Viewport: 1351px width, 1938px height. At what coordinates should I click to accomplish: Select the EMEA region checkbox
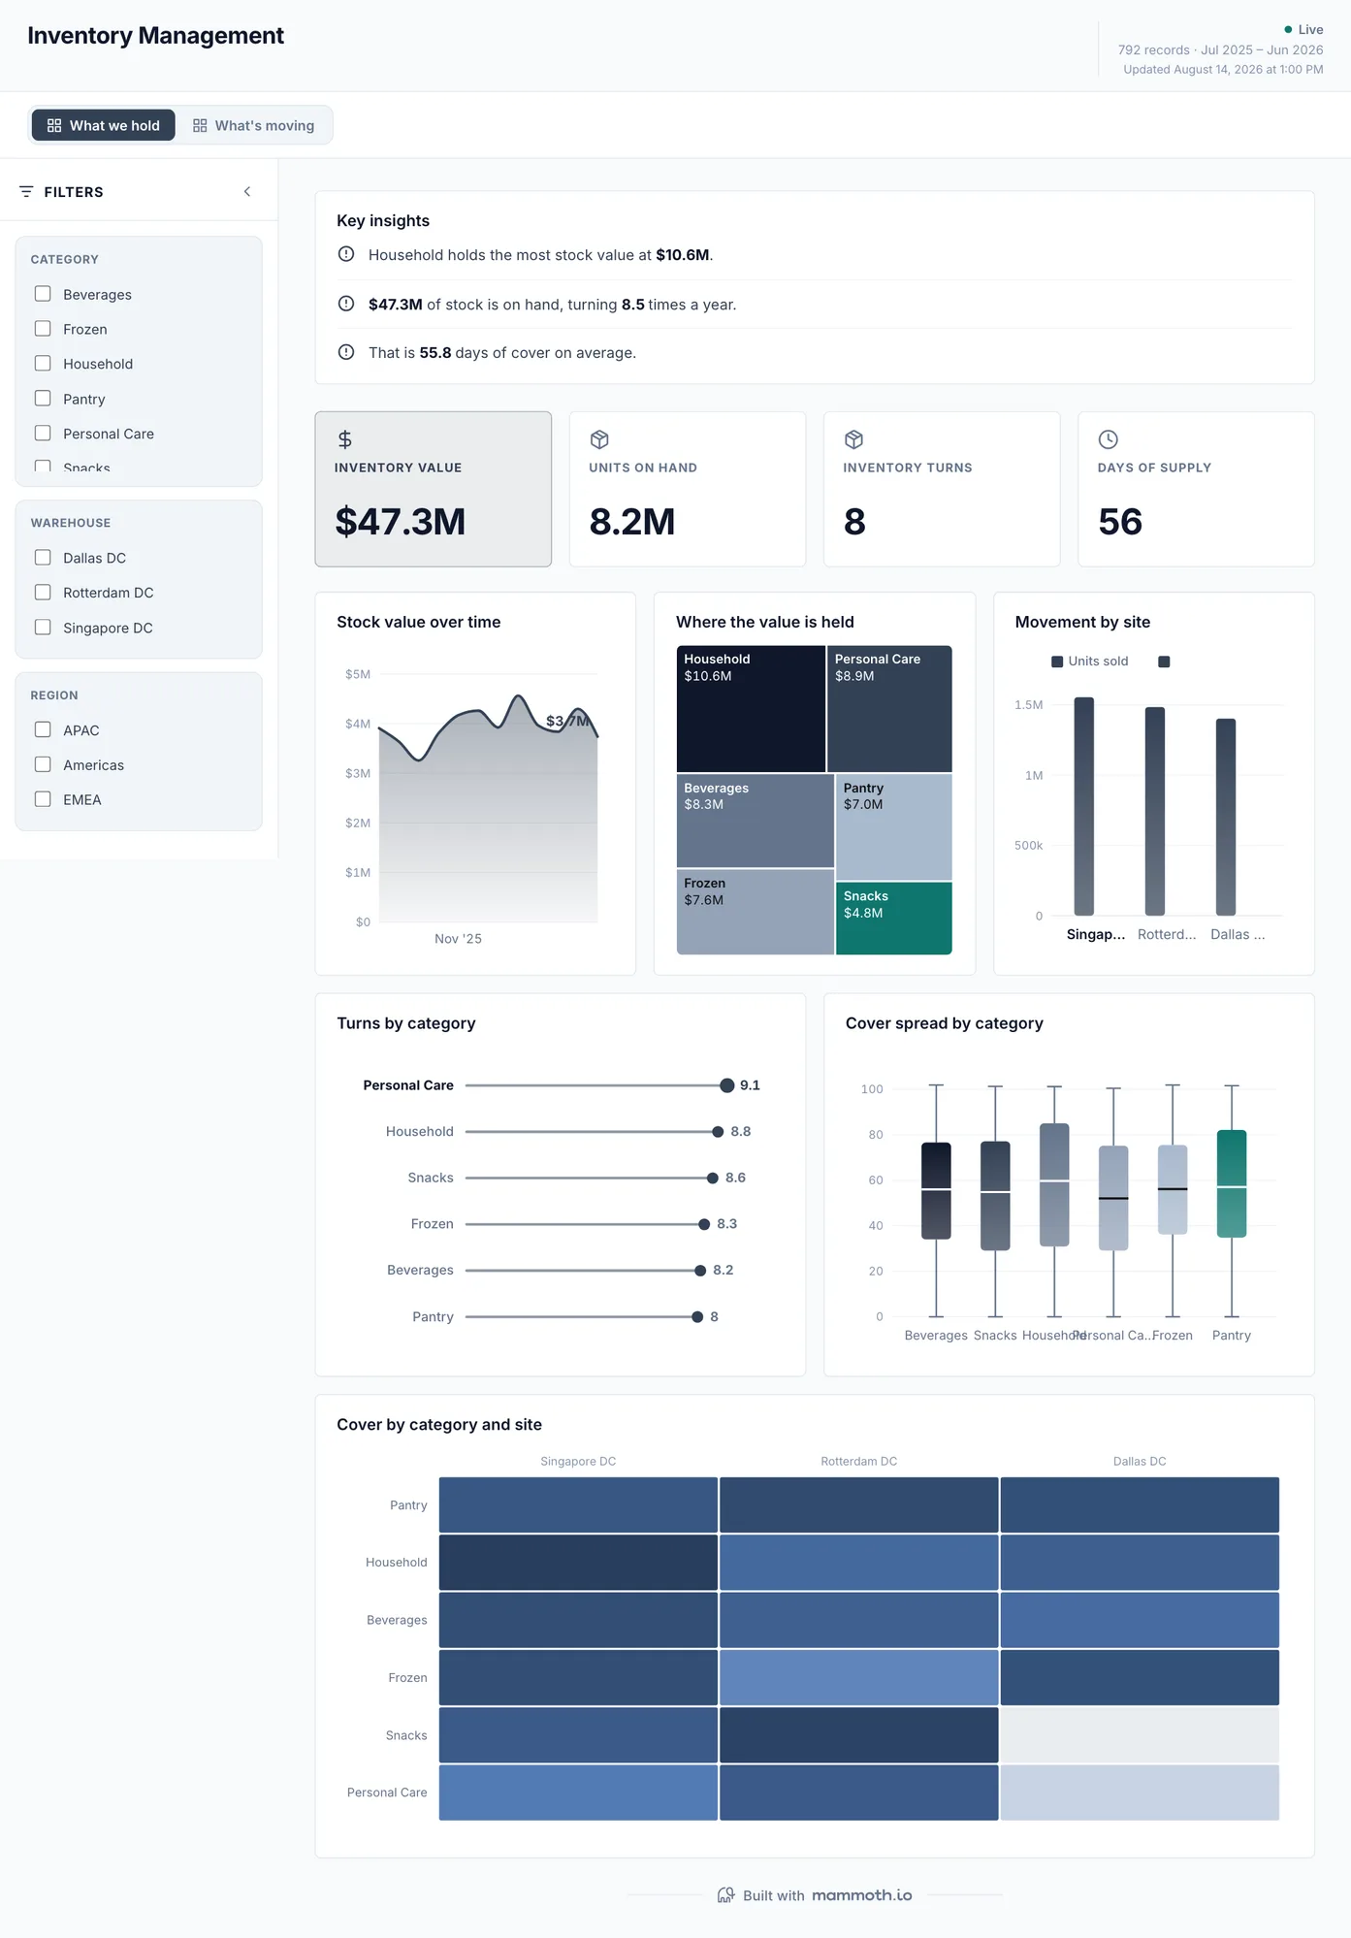tap(43, 799)
